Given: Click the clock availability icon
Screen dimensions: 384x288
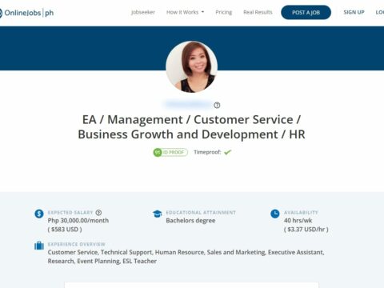Looking at the screenshot, I should point(275,214).
